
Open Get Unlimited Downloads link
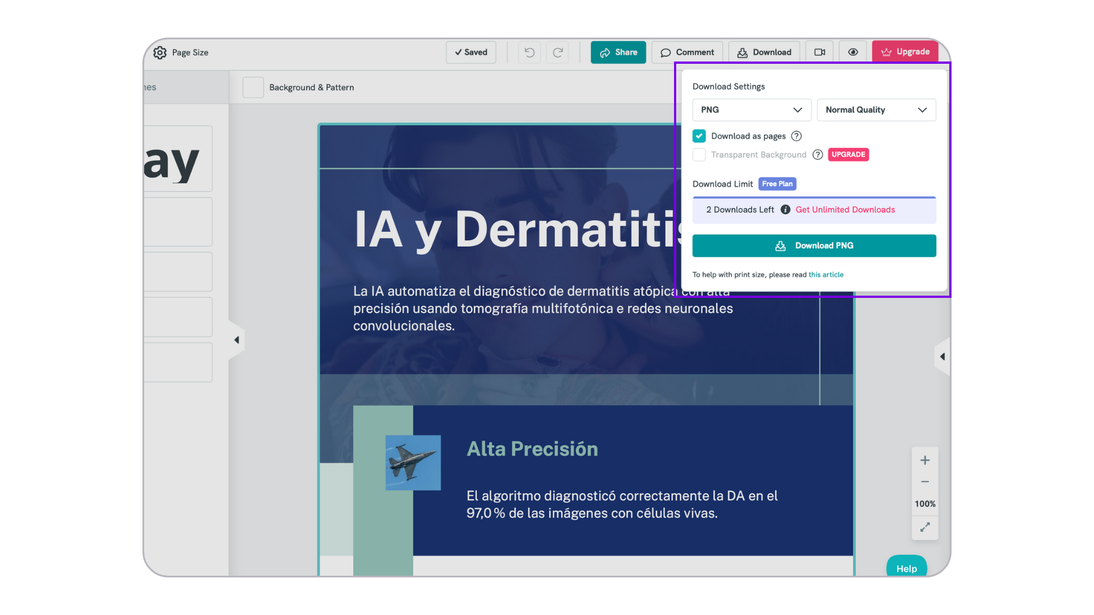845,210
